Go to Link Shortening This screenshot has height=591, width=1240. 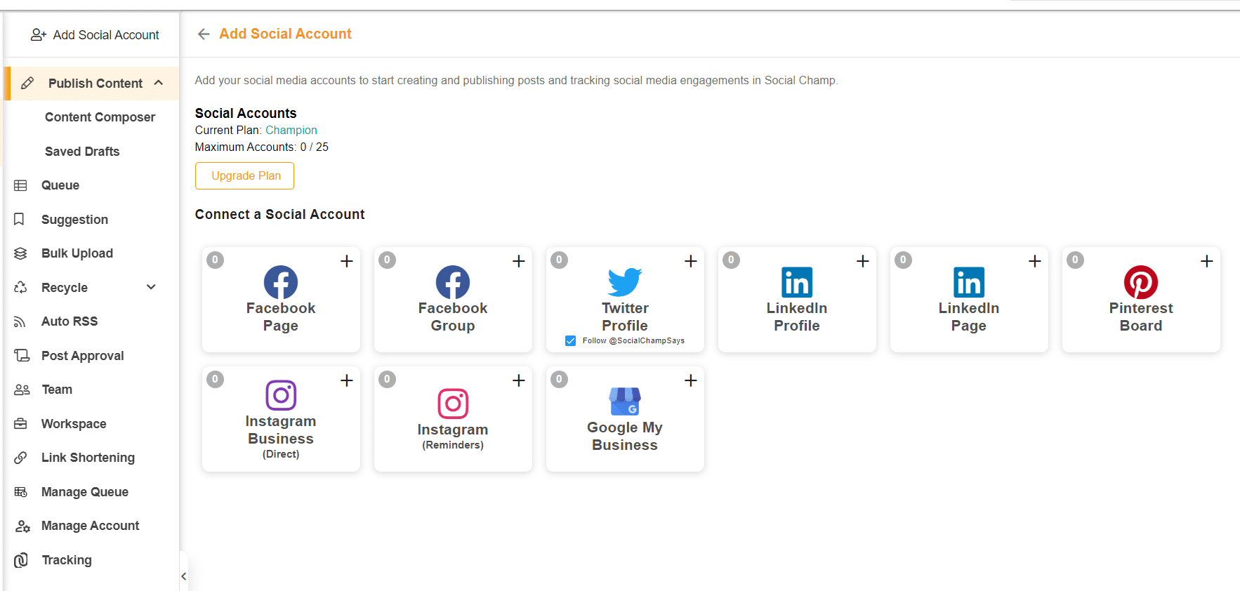coord(88,458)
